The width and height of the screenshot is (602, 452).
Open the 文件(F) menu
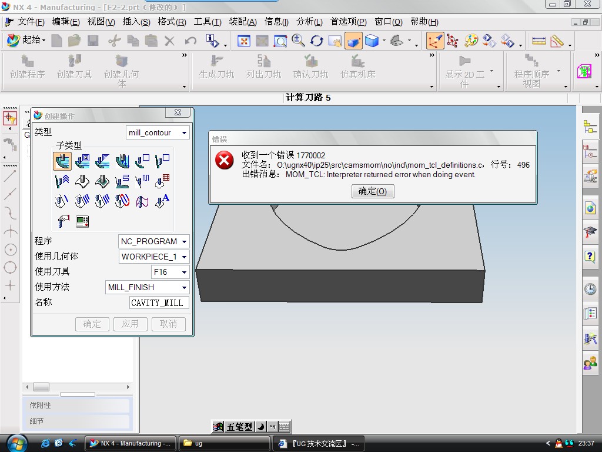click(x=31, y=22)
